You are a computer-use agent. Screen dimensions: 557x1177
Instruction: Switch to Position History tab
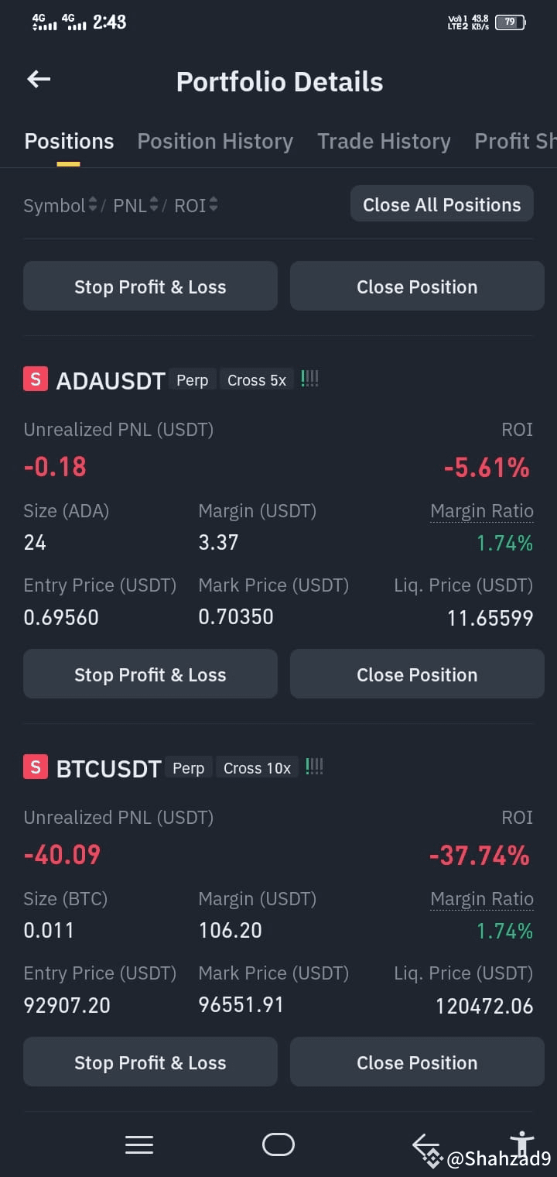[x=215, y=142]
